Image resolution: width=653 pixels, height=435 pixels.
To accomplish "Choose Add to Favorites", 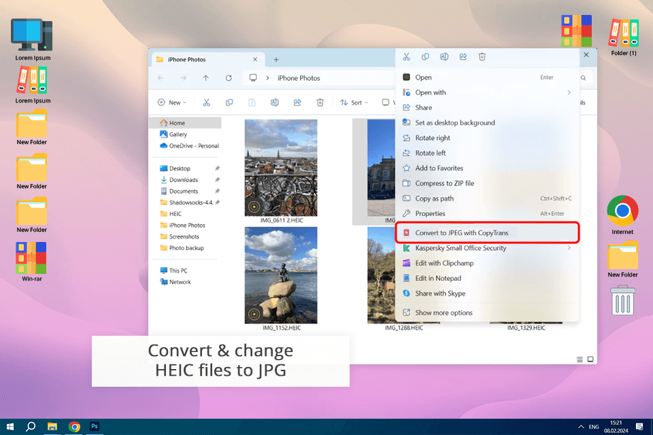I will click(487, 168).
